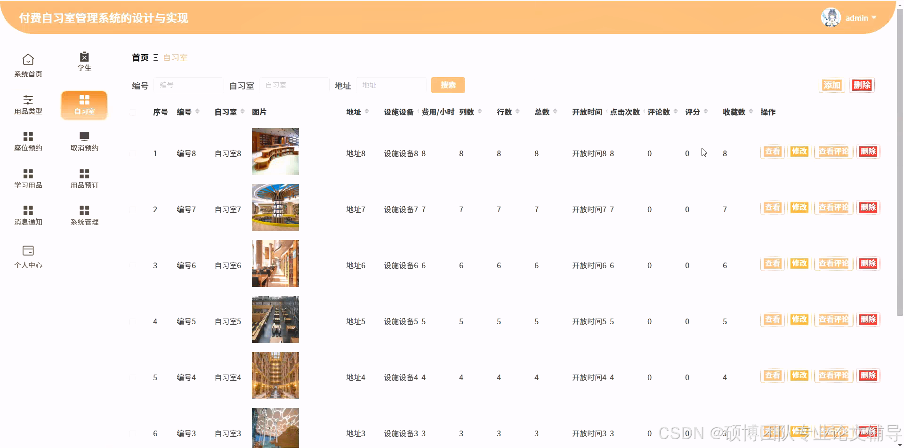The image size is (904, 448).
Task: Open the 个人中心 card icon
Action: click(28, 250)
